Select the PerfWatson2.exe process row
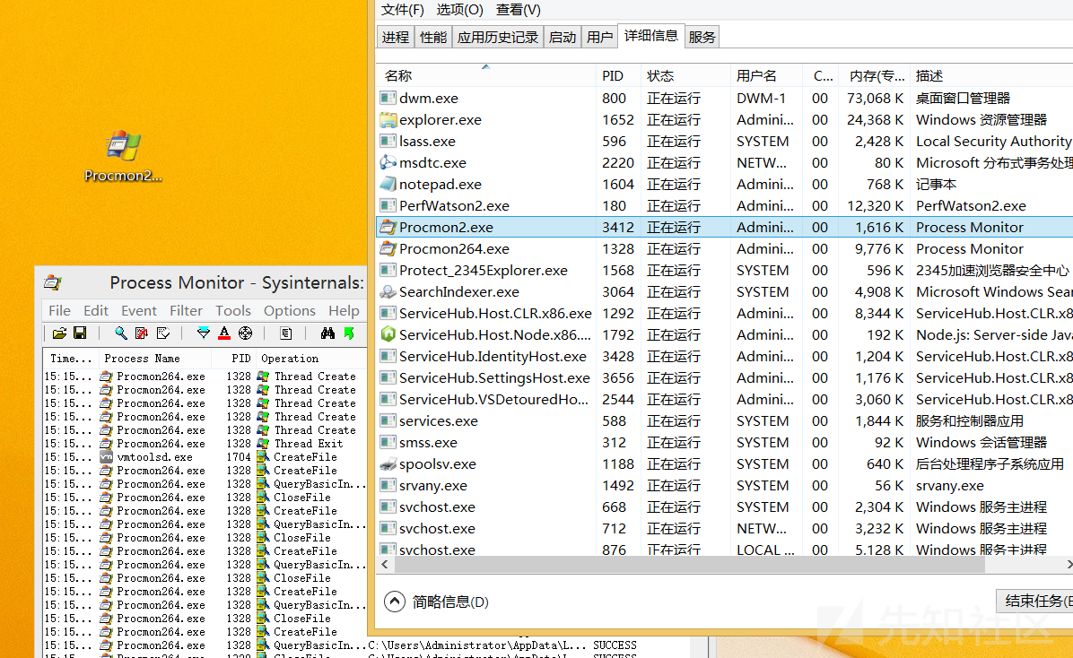 pos(725,205)
